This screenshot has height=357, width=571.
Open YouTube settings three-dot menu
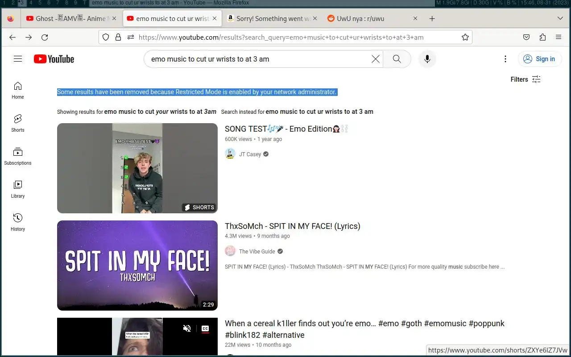click(x=505, y=59)
